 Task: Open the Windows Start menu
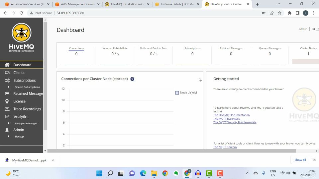click(x=99, y=173)
